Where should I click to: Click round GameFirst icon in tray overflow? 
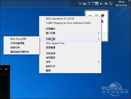[x=103, y=15]
